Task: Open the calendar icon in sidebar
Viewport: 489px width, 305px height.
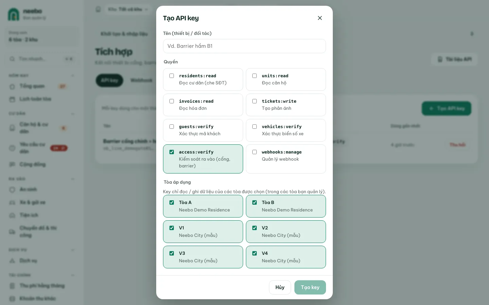Action: [12, 99]
